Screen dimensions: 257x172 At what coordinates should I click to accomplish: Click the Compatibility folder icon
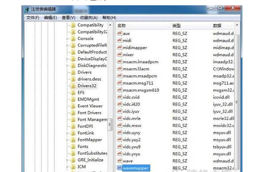pos(73,25)
